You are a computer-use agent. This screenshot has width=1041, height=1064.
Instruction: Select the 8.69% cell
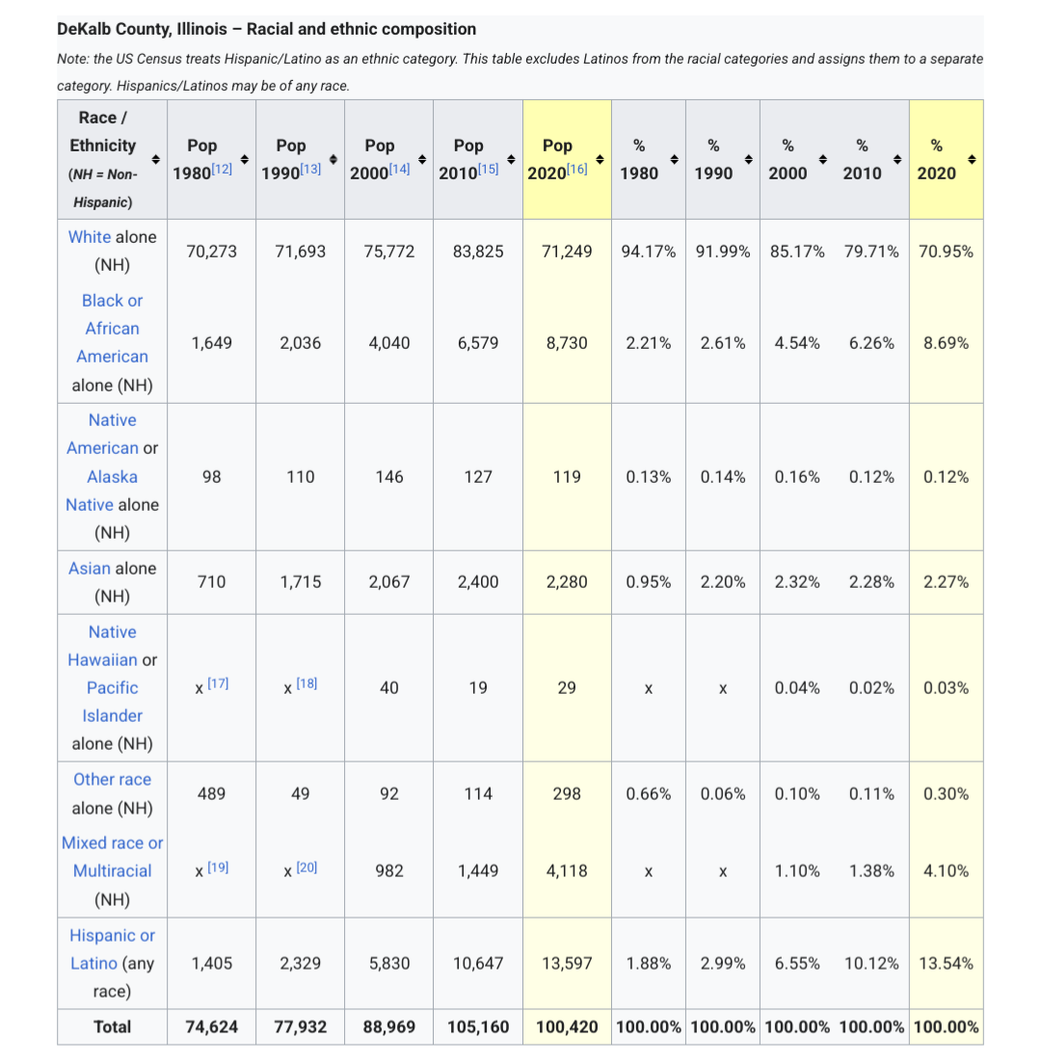pos(946,343)
